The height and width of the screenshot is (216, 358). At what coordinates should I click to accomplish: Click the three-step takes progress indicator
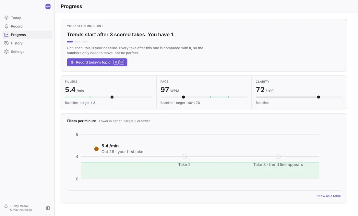(77, 42)
